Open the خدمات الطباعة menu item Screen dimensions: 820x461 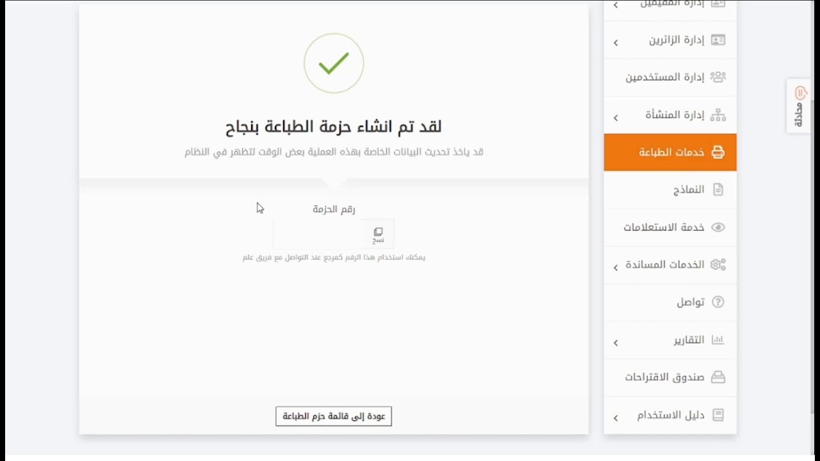pos(670,152)
